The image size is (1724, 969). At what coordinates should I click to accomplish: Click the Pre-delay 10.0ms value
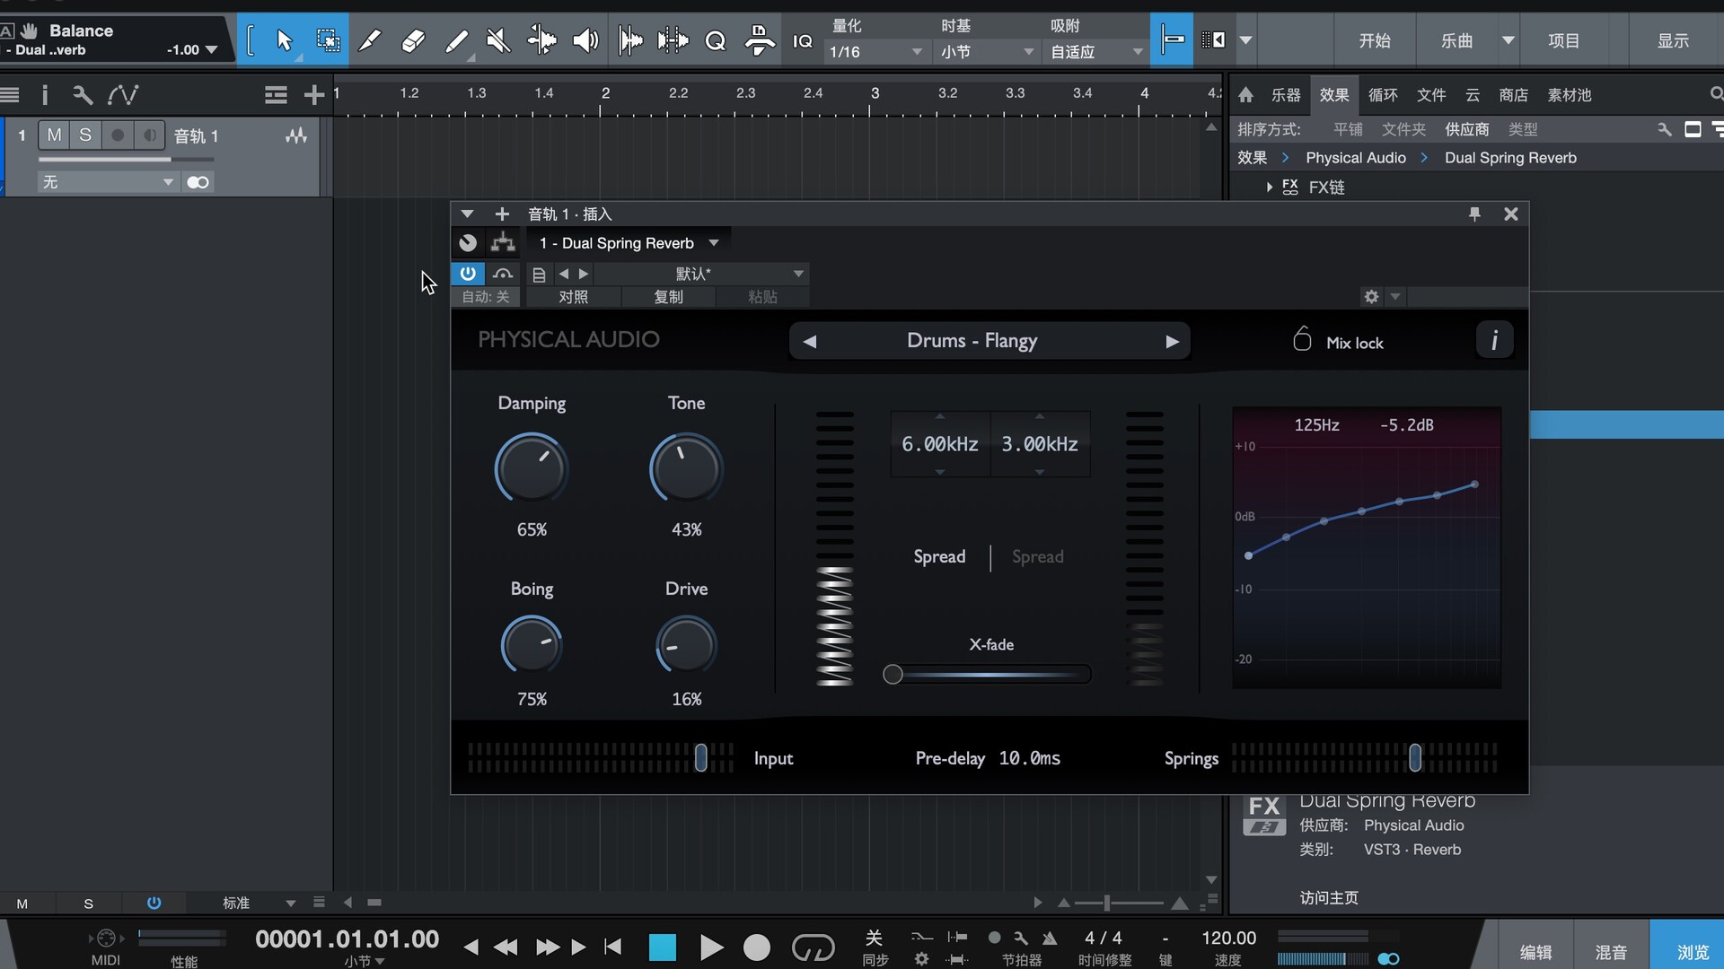tap(1029, 758)
